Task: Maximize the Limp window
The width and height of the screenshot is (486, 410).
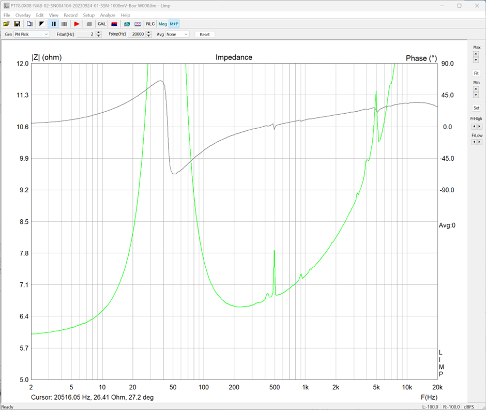Action: (459, 6)
